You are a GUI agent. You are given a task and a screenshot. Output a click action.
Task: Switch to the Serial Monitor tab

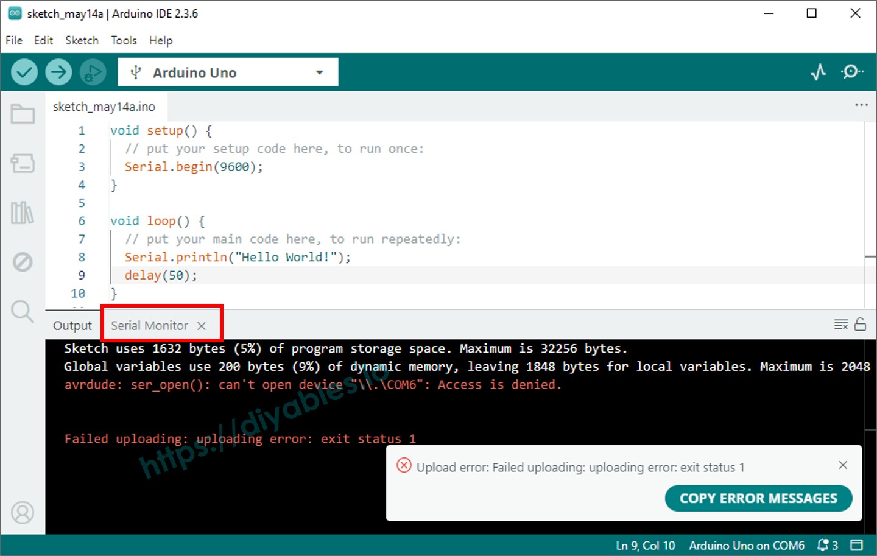tap(150, 326)
